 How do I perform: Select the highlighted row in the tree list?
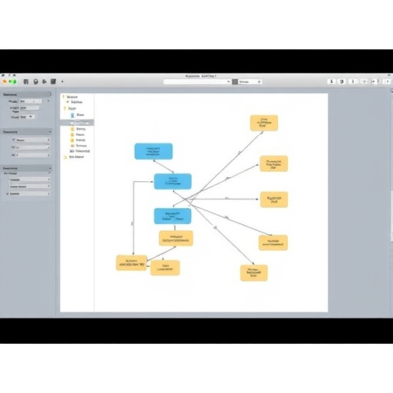[x=77, y=123]
